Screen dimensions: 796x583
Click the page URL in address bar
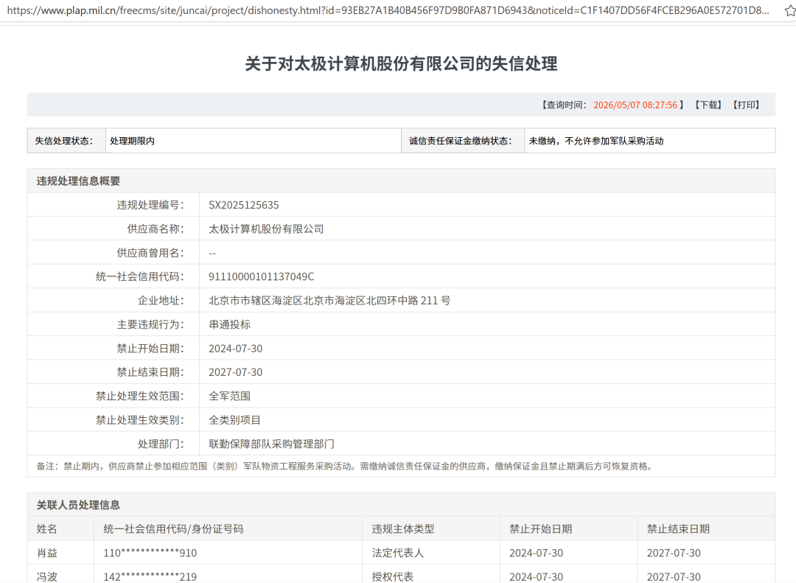(x=388, y=10)
